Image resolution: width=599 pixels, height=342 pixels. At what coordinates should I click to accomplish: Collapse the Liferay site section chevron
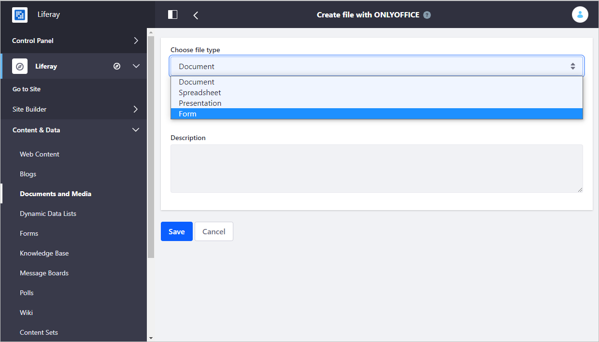[136, 66]
